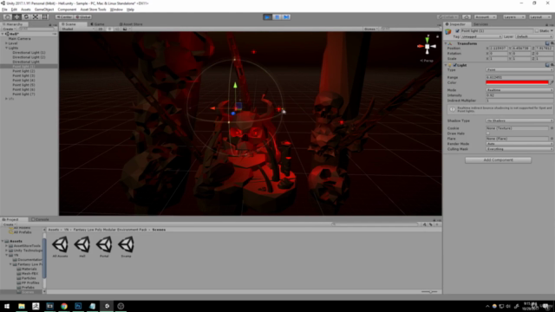Open the Component menu
The image size is (555, 312).
pyautogui.click(x=67, y=10)
